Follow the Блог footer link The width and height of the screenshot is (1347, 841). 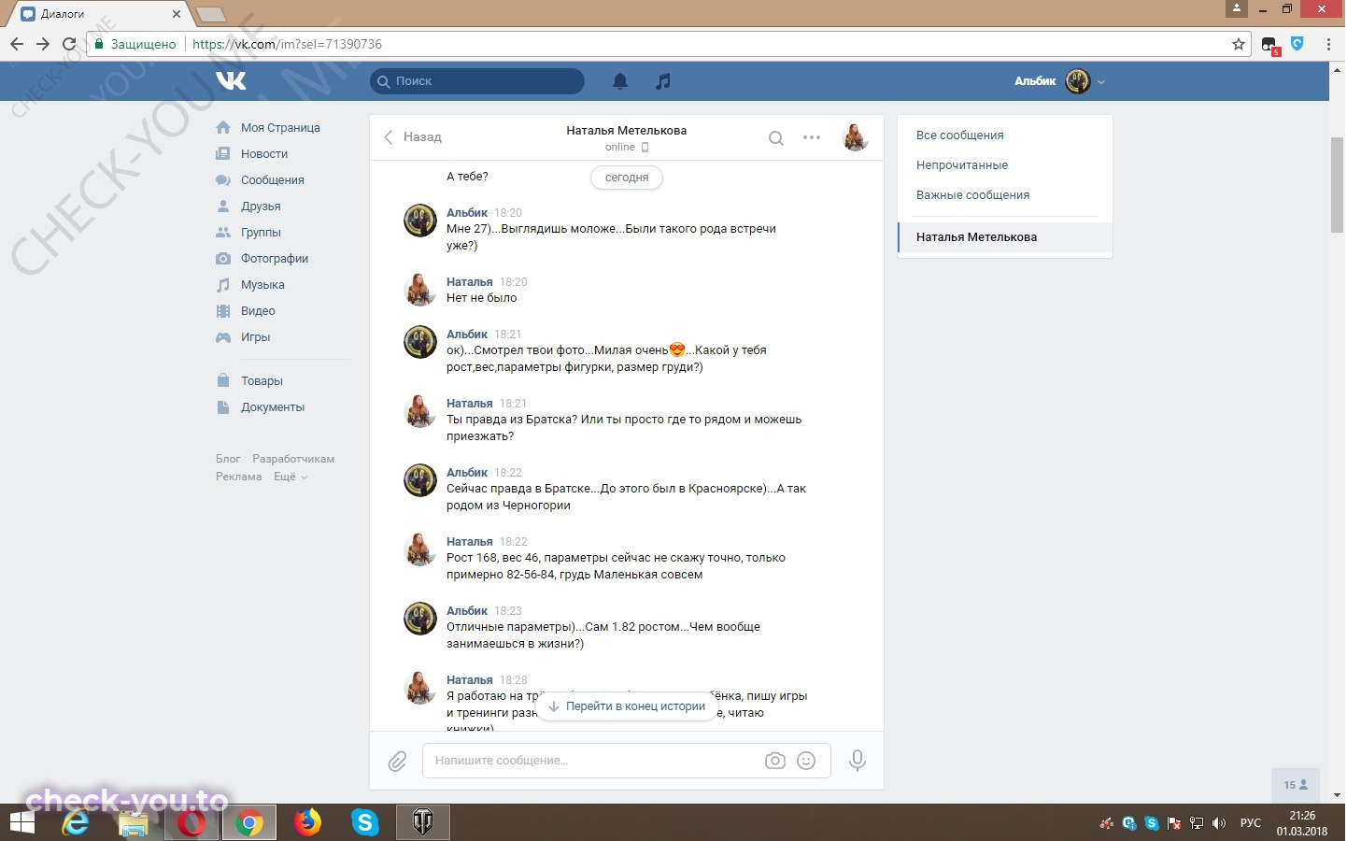[x=228, y=459]
